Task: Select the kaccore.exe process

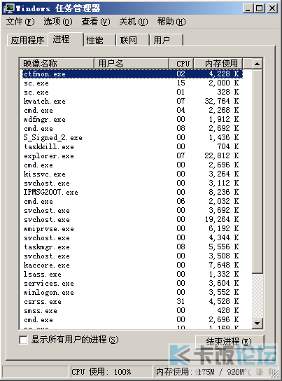Action: click(132, 265)
